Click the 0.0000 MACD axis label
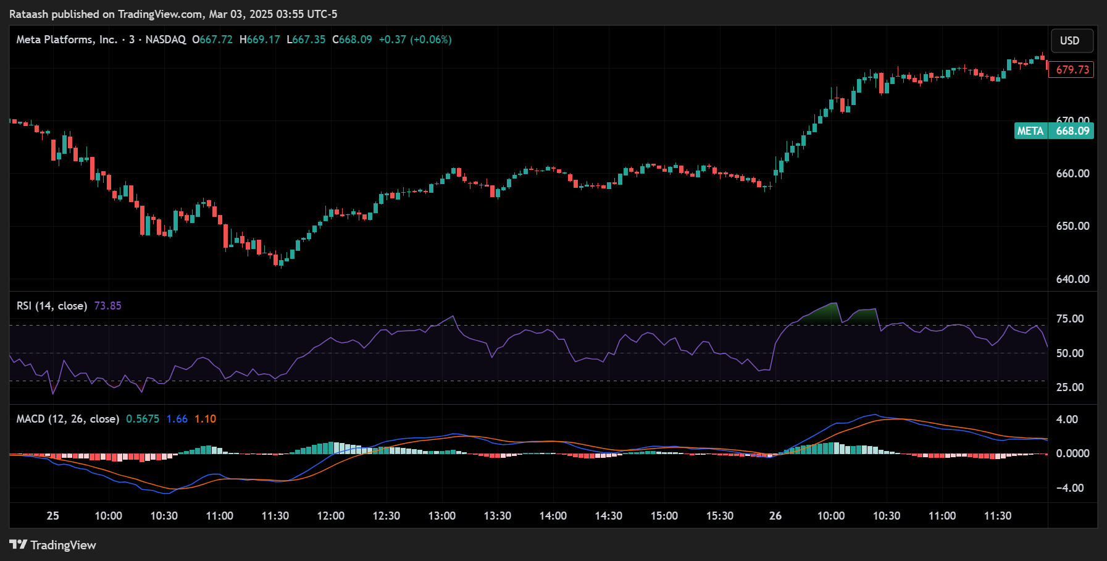The image size is (1107, 561). click(x=1072, y=453)
